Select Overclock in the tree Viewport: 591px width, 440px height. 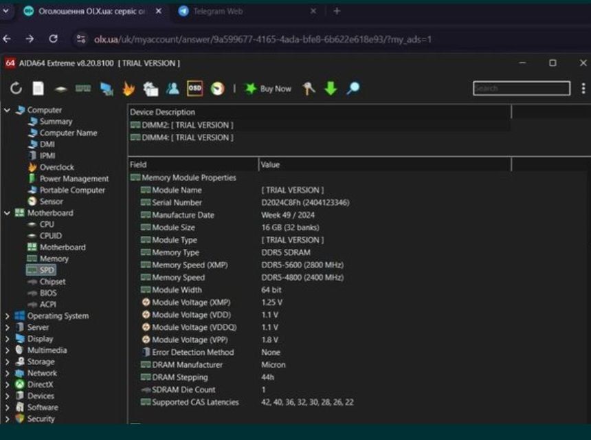[52, 167]
